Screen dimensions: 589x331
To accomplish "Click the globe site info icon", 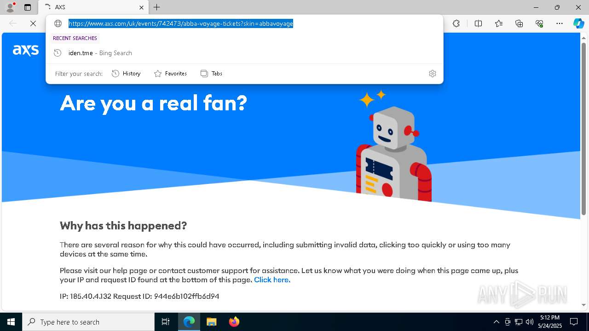I will (58, 23).
